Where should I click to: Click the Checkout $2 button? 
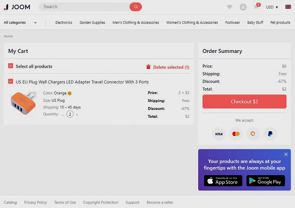244,101
